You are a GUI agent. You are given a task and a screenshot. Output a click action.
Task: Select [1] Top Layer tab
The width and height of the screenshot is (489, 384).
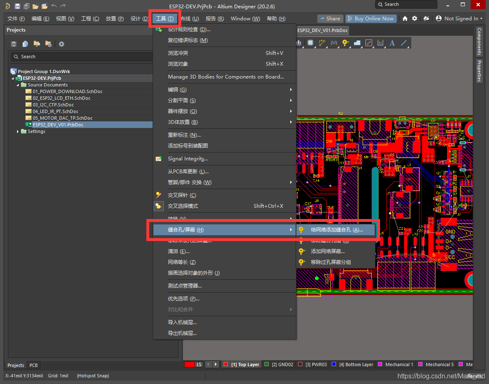[x=242, y=364]
